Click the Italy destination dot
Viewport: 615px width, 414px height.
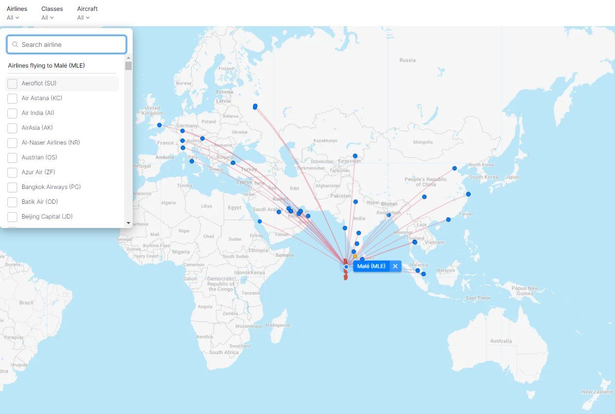point(192,161)
